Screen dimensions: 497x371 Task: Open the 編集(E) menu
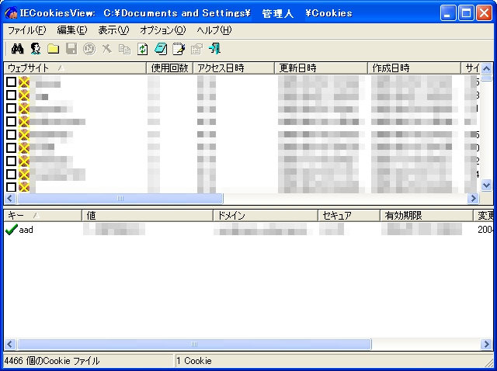point(72,30)
